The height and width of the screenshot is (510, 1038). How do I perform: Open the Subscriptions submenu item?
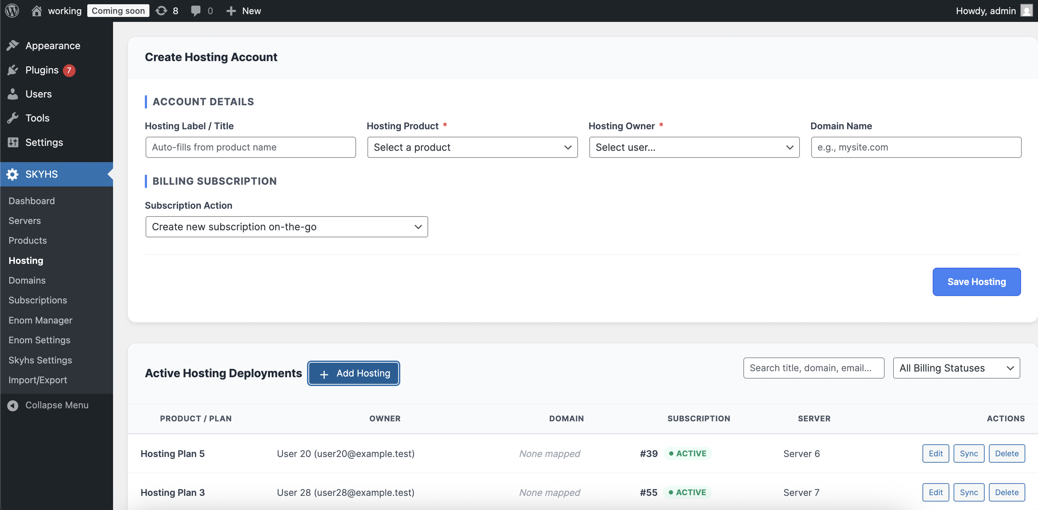point(38,300)
